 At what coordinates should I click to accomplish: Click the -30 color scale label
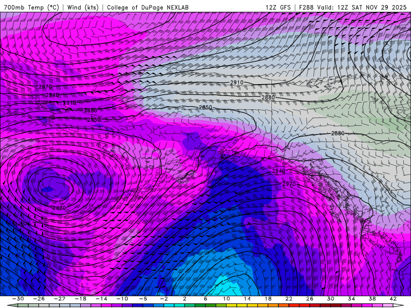(18, 299)
